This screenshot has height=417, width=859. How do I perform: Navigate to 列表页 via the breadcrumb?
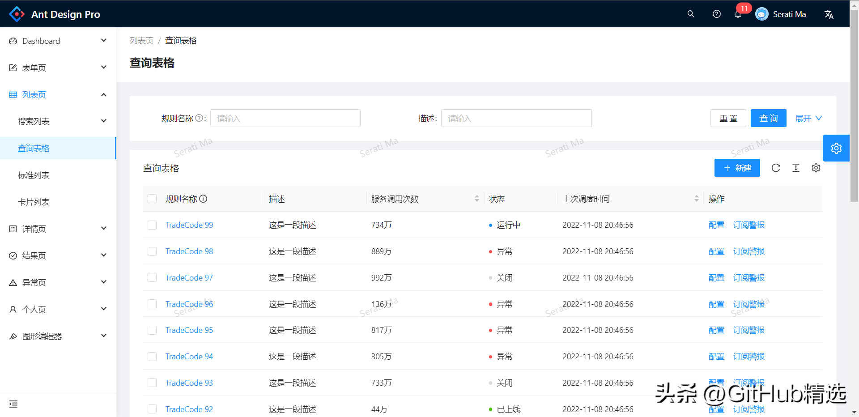coord(141,40)
